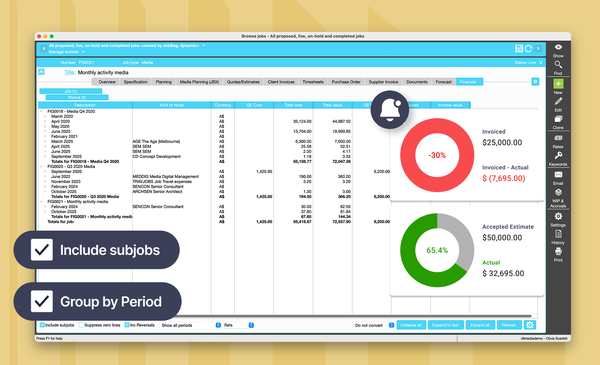Image resolution: width=600 pixels, height=365 pixels.
Task: Click the Period (2) grouping bar
Action: (x=77, y=97)
